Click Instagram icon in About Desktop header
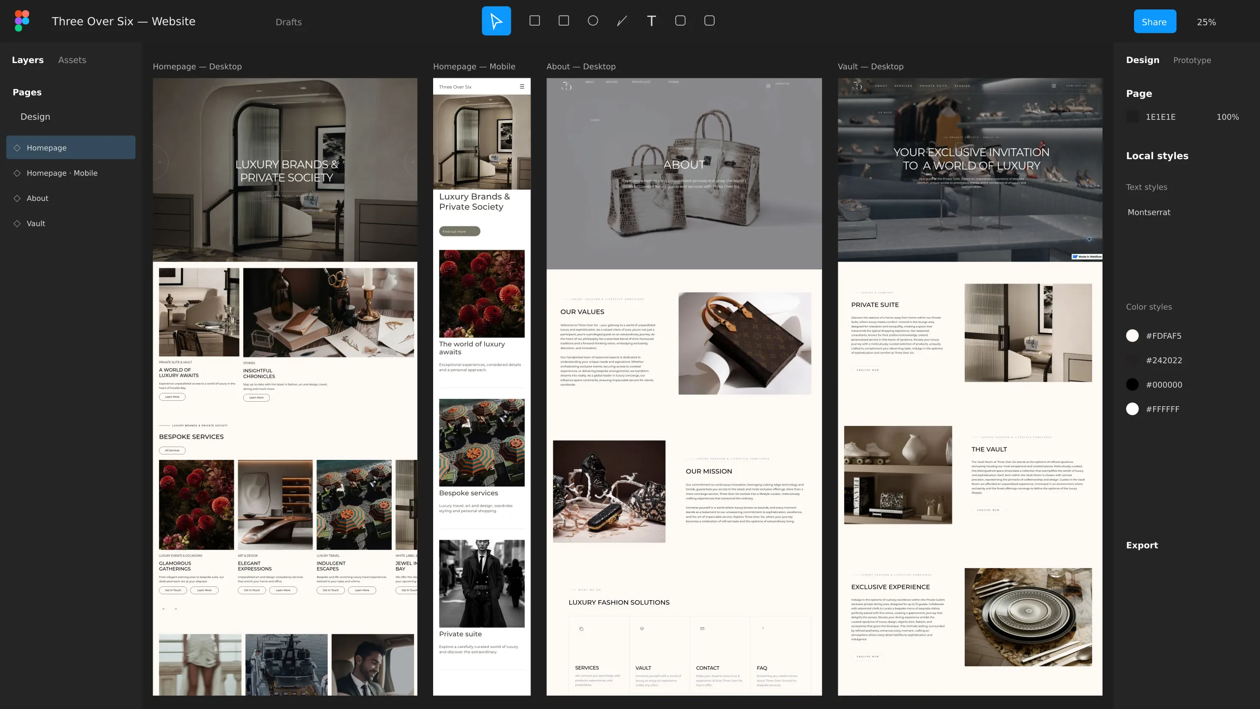The width and height of the screenshot is (1260, 709). (768, 86)
